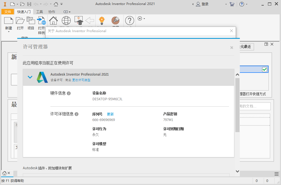The height and width of the screenshot is (185, 281).
Task: Click the 硬件信息 info circle icon
Action: point(69,93)
